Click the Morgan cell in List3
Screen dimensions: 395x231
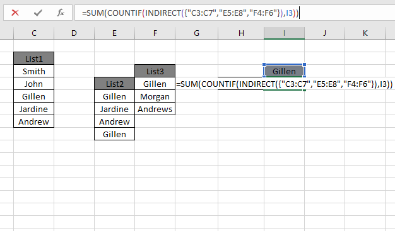point(155,96)
